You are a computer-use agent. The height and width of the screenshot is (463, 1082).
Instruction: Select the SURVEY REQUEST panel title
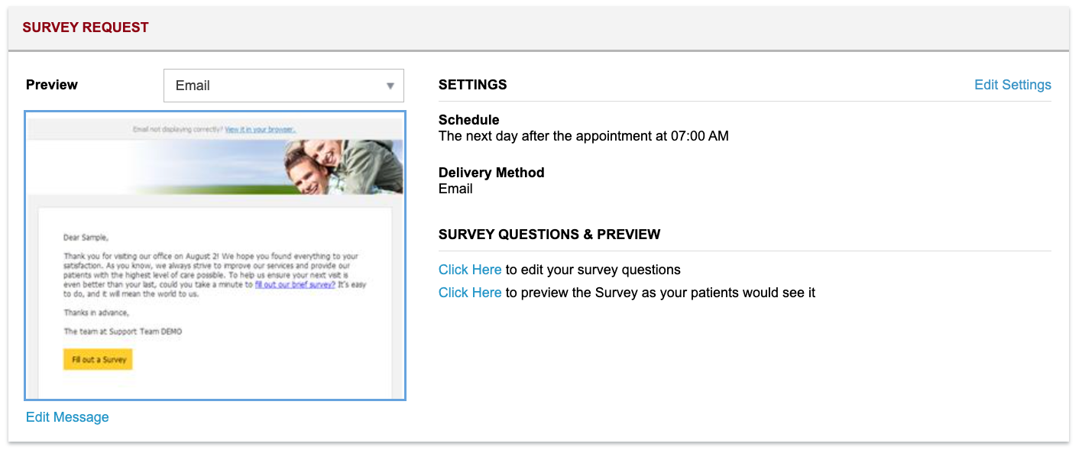pos(86,28)
